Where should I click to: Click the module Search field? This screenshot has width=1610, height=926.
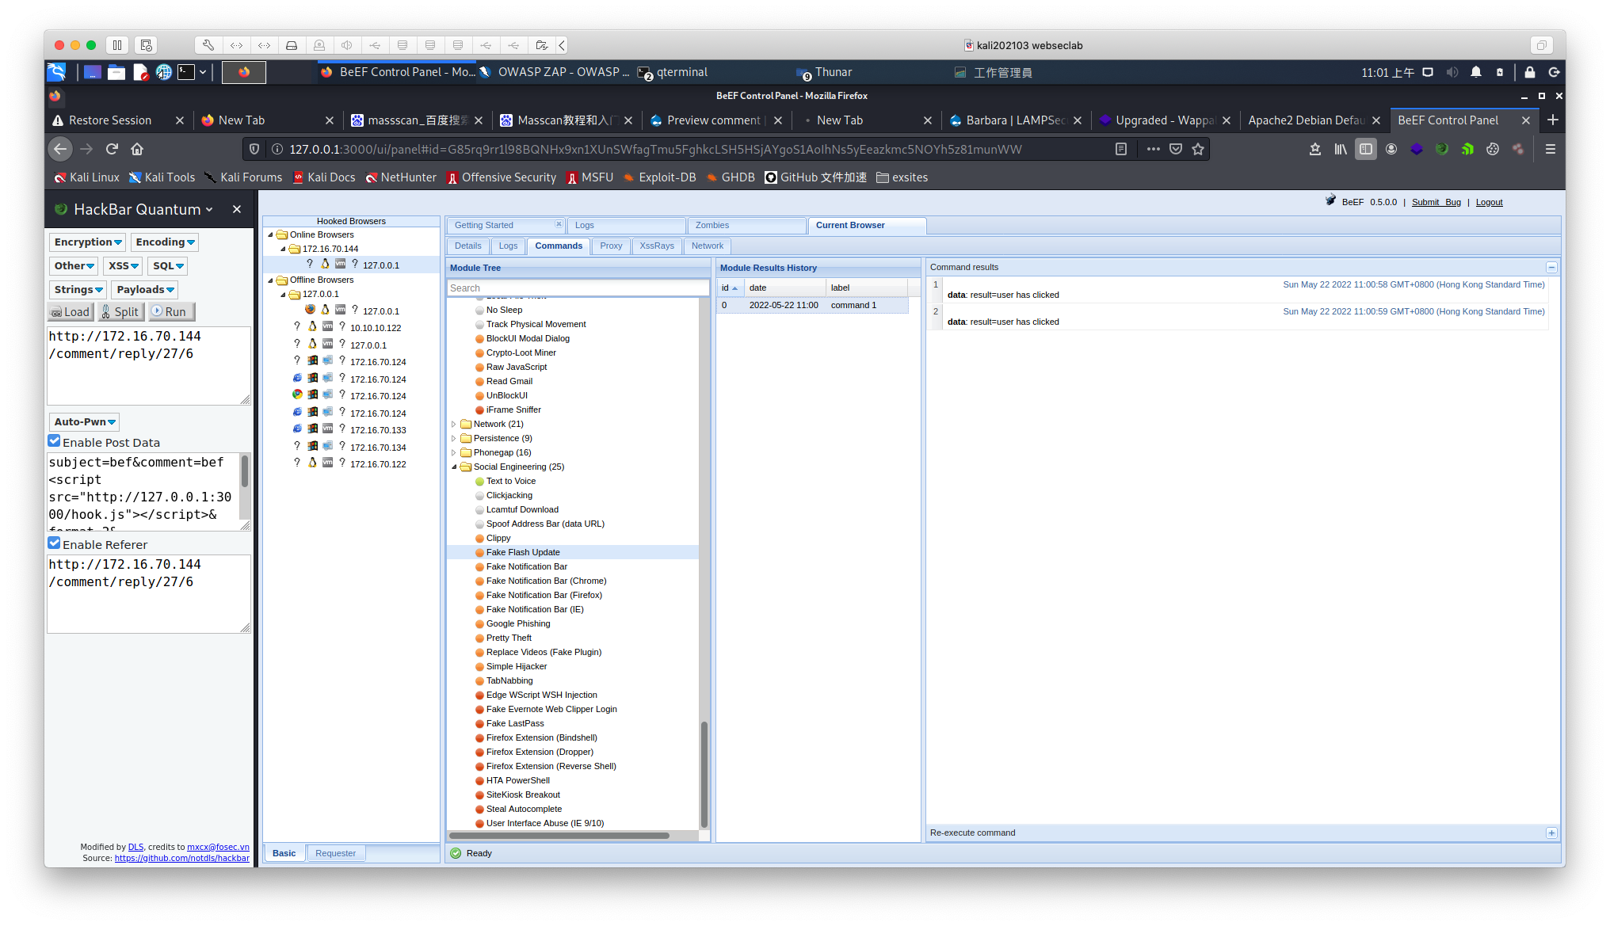click(x=578, y=288)
